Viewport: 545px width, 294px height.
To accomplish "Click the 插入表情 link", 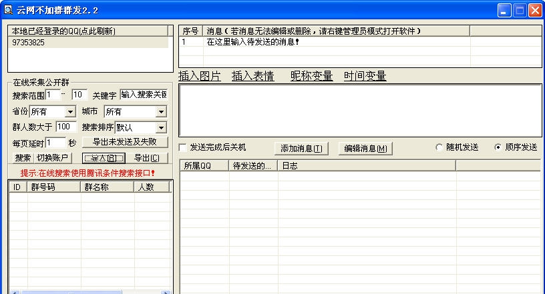I will pos(252,76).
